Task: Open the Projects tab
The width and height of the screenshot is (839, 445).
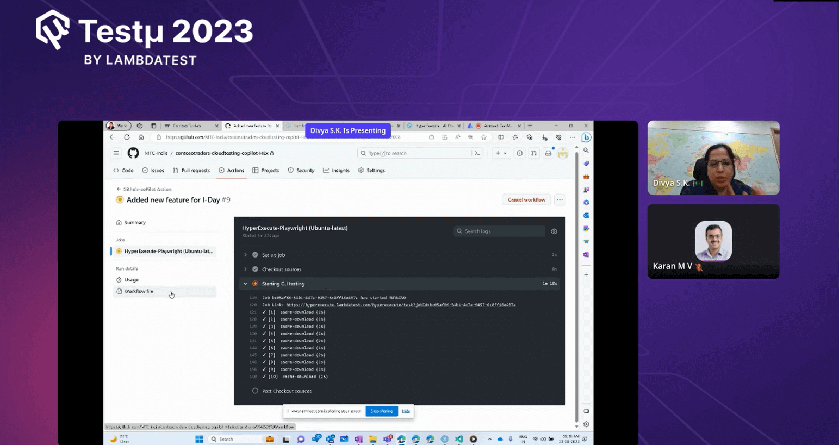Action: pos(266,171)
